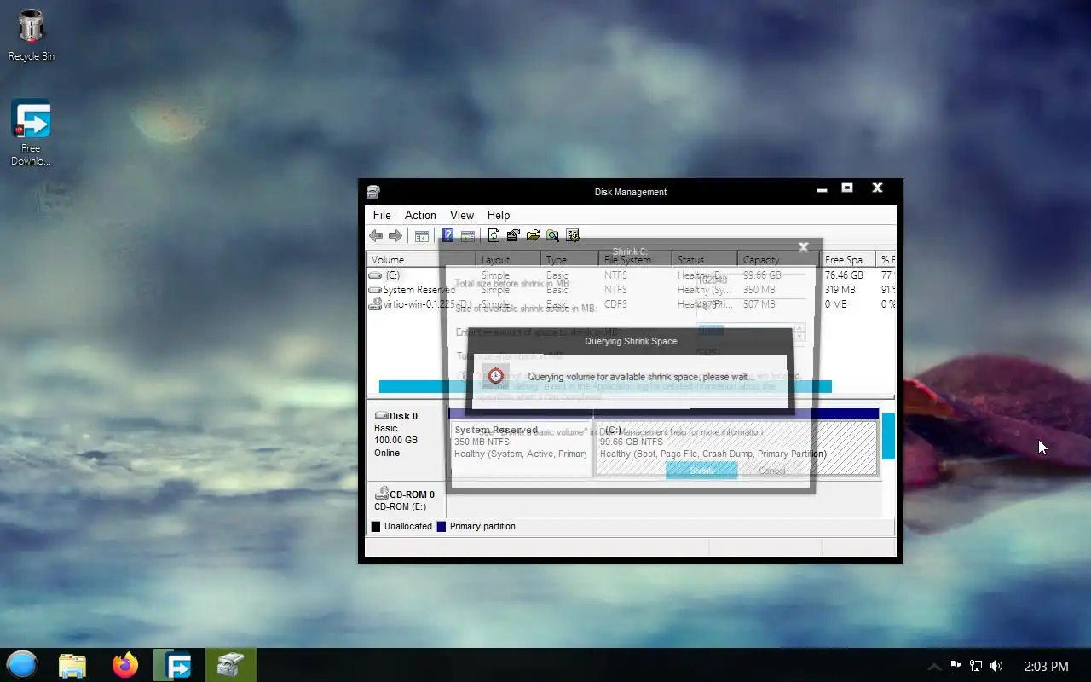Launch Firefox from the taskbar
Screen dimensions: 1091x682
(125, 665)
